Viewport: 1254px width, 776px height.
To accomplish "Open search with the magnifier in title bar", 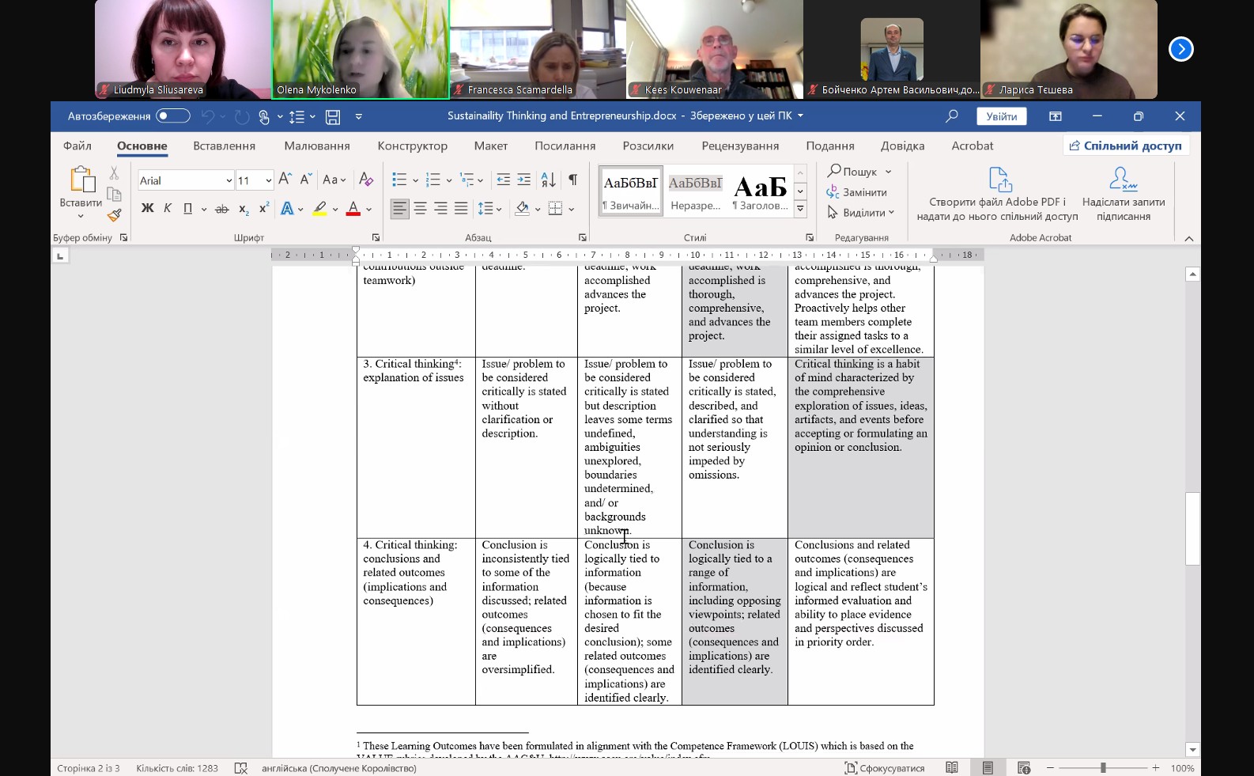I will pyautogui.click(x=952, y=116).
